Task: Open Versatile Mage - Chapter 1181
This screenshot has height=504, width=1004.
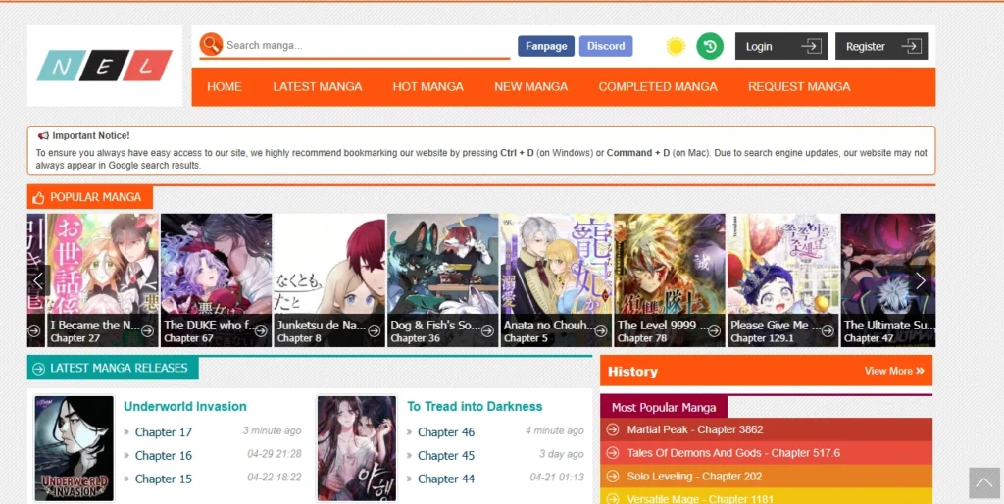Action: click(700, 499)
